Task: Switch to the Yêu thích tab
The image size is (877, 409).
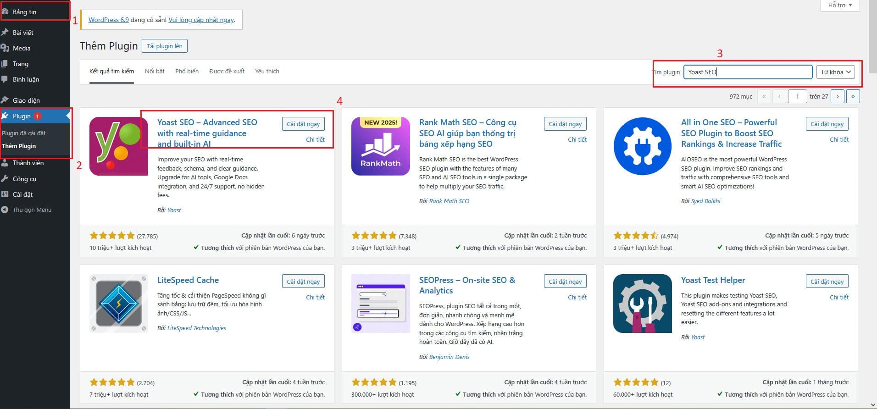Action: 267,72
